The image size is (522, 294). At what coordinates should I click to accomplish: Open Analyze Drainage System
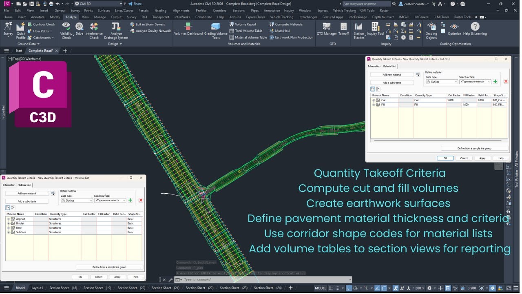pyautogui.click(x=116, y=31)
